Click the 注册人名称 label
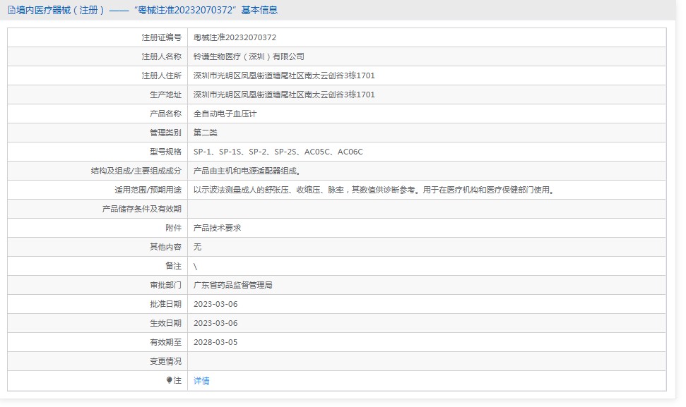The width and height of the screenshot is (686, 407). coord(162,56)
